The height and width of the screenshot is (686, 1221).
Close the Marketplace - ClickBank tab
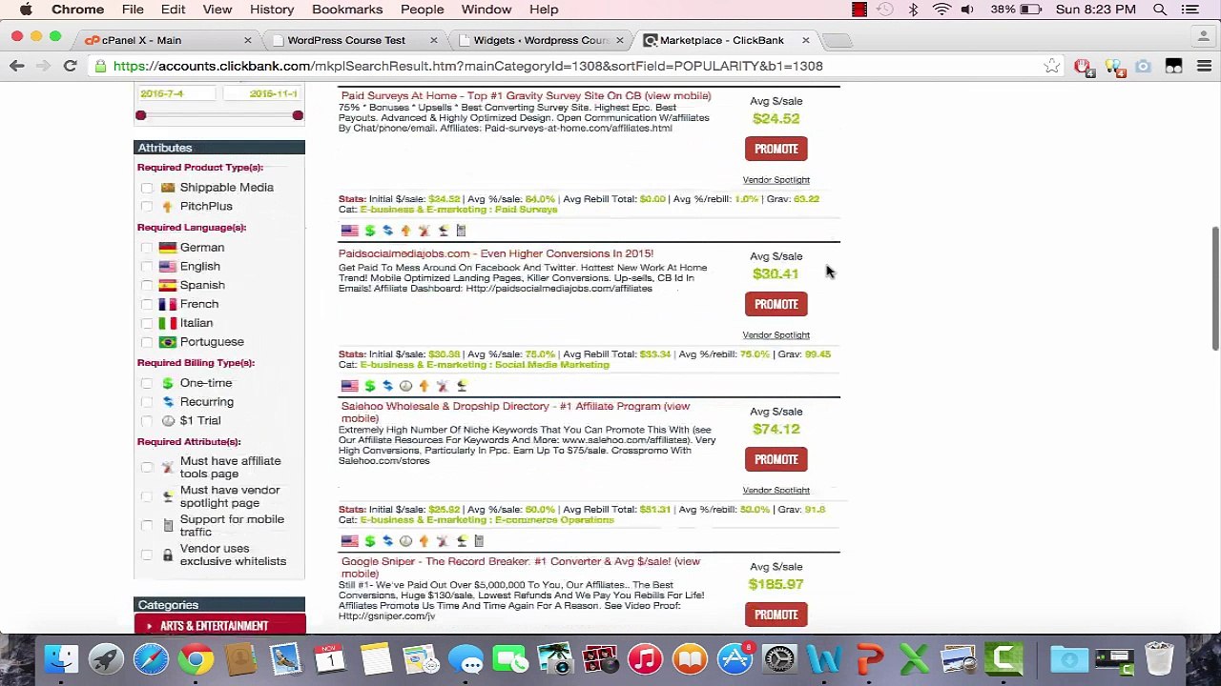coord(805,40)
